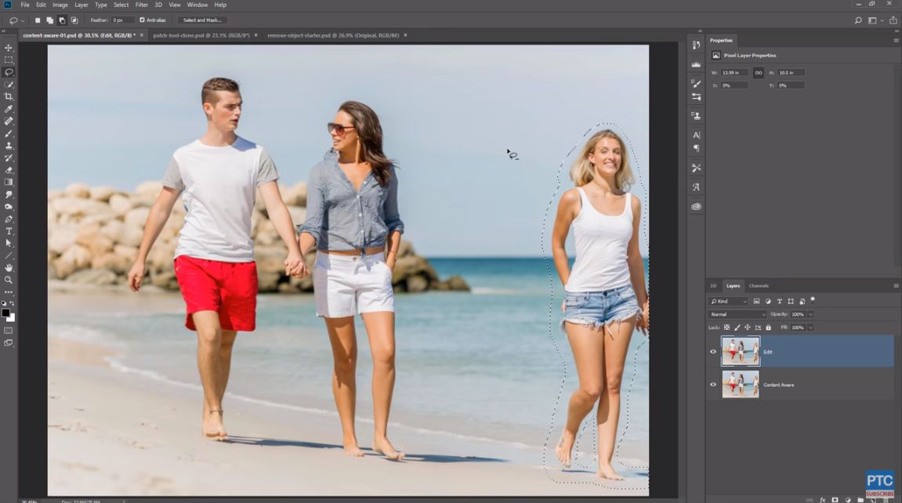Toggle the Anti-alias checkbox
The height and width of the screenshot is (503, 902).
tap(142, 20)
